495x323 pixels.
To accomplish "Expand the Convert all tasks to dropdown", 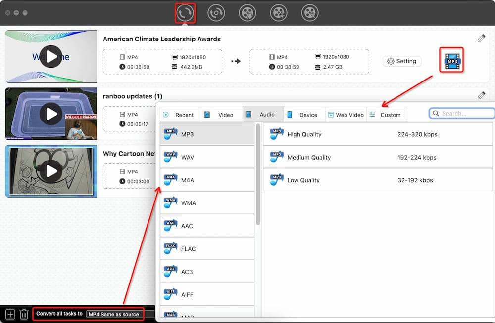I will [x=114, y=314].
